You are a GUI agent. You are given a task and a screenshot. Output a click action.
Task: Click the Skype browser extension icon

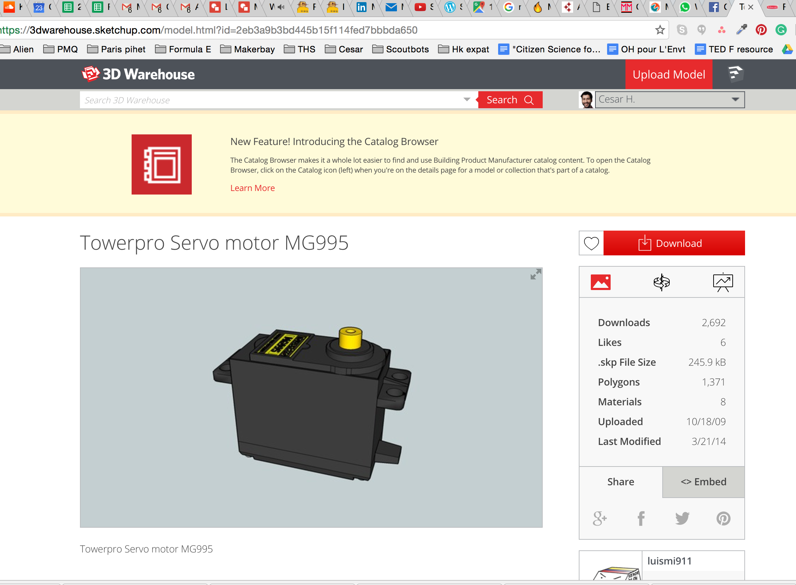tap(682, 30)
